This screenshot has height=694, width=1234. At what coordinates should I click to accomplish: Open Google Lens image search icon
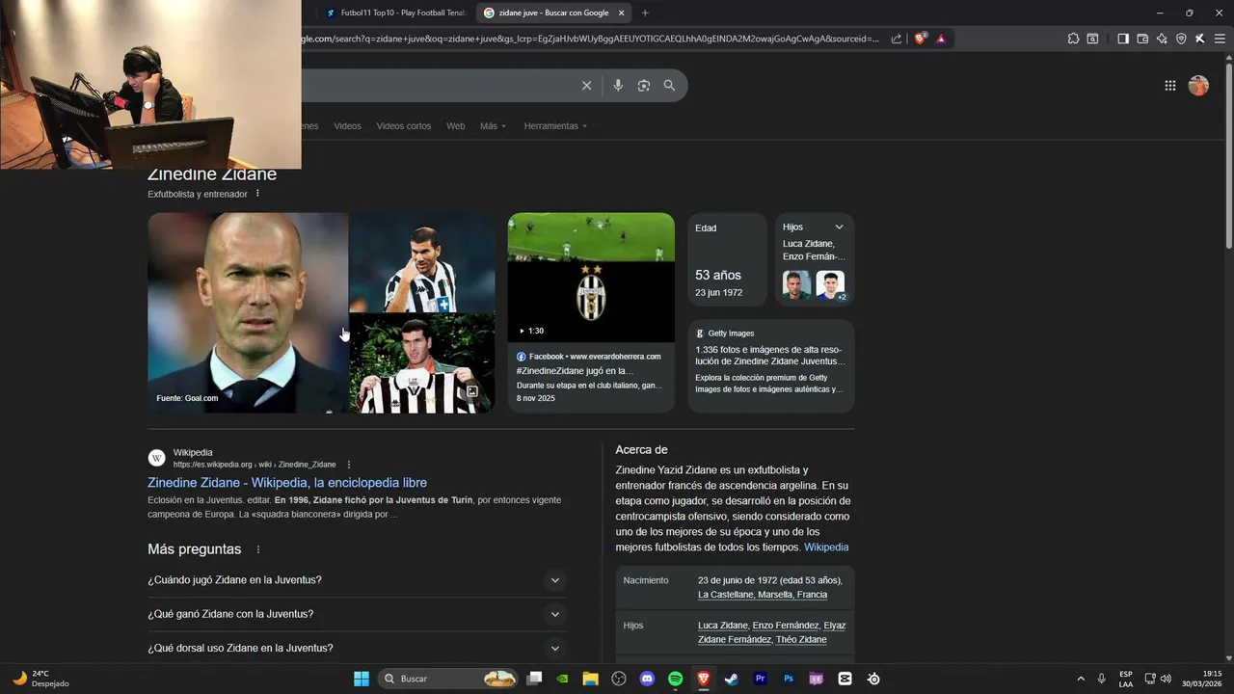tap(644, 86)
